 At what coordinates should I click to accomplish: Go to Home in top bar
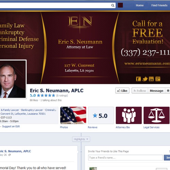click(140, 5)
